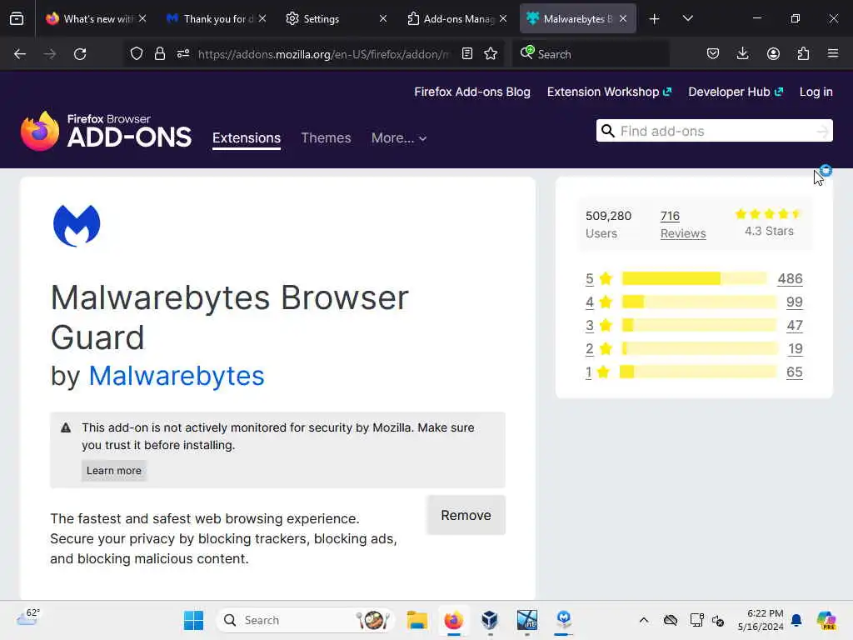853x640 pixels.
Task: Switch to Add-ons Manager tab
Action: (456, 19)
